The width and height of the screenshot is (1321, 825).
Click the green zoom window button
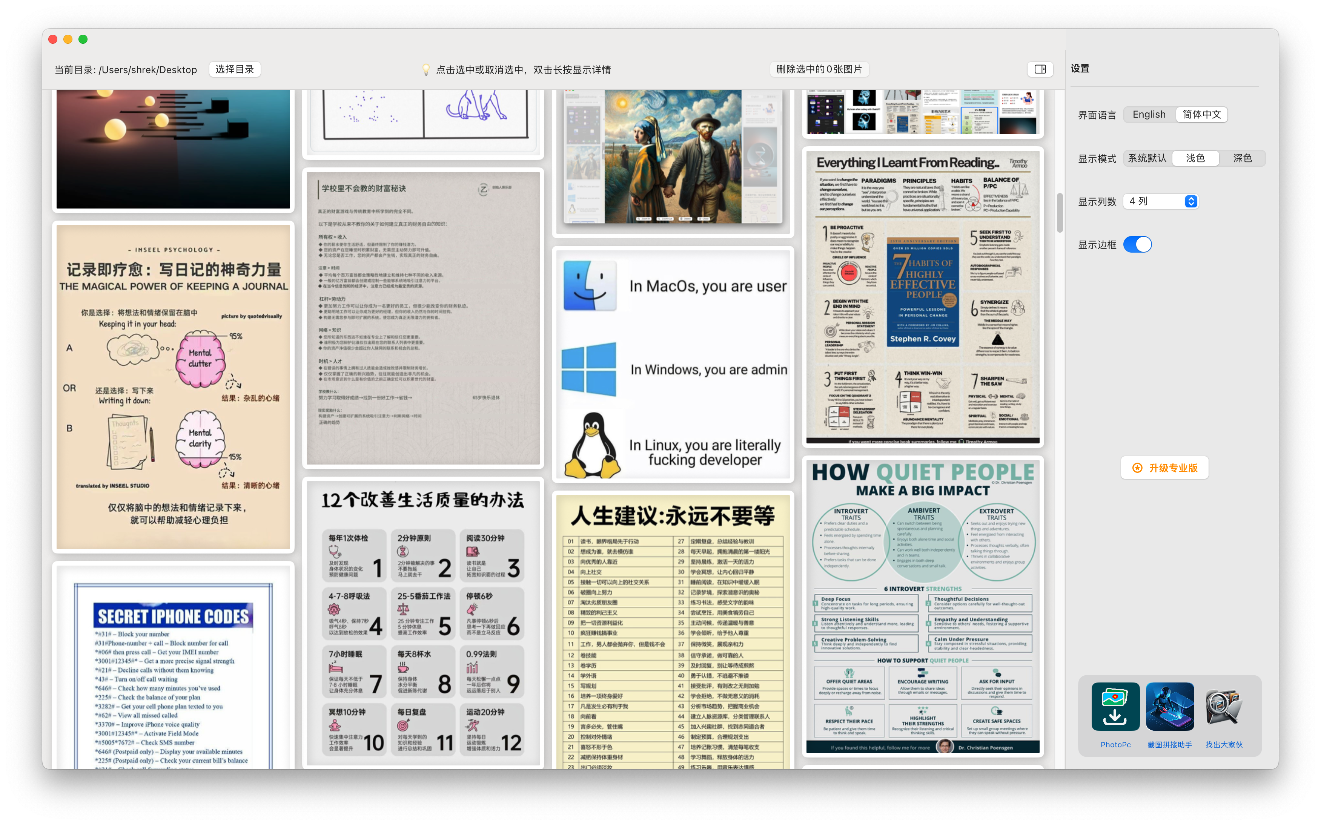click(x=83, y=39)
